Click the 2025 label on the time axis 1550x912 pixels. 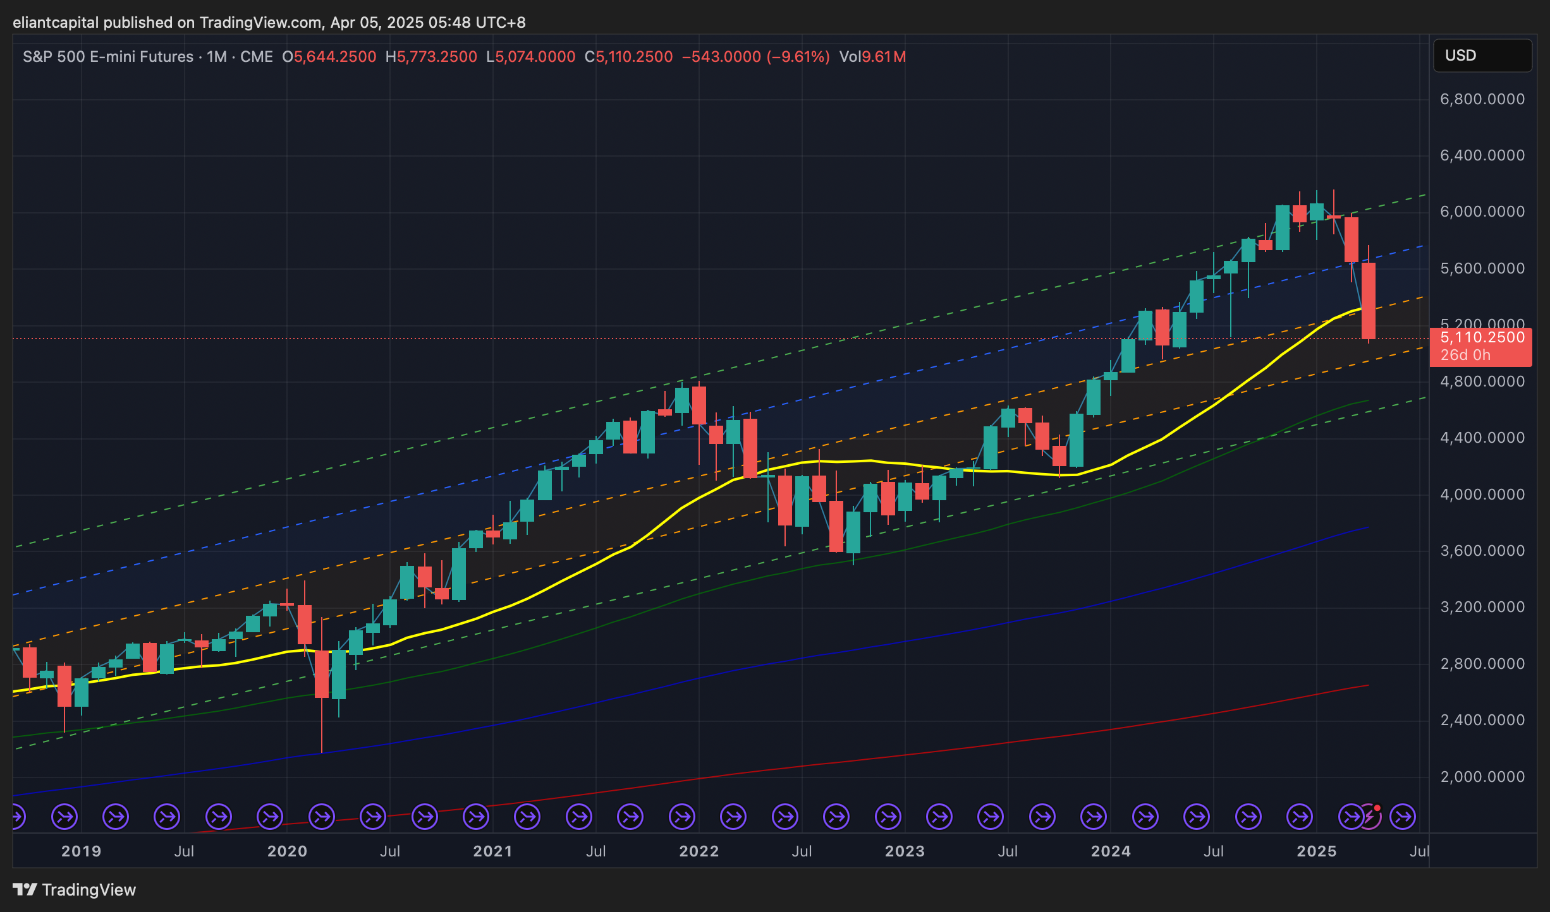pyautogui.click(x=1316, y=851)
